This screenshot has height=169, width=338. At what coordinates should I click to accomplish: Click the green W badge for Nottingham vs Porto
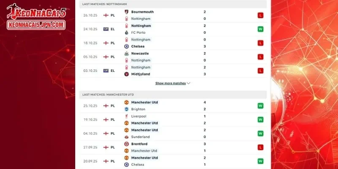pyautogui.click(x=261, y=29)
